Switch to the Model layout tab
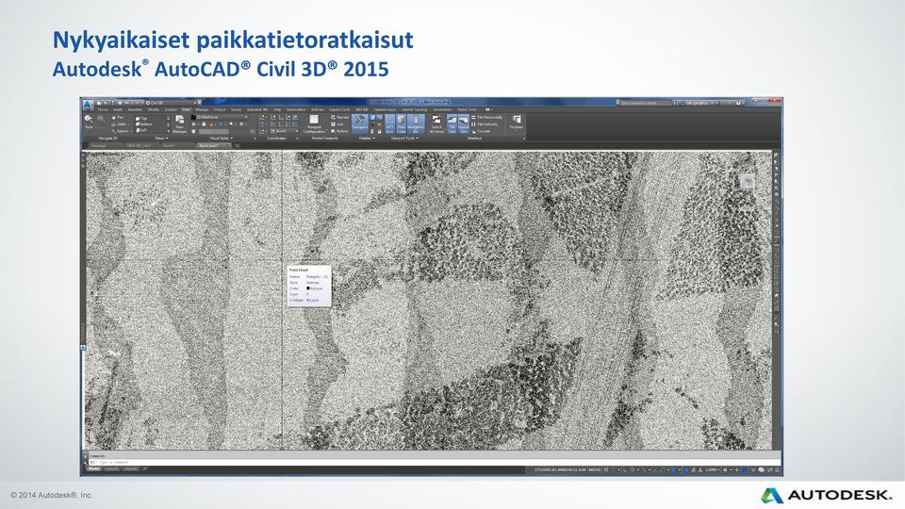This screenshot has height=509, width=905. [x=93, y=469]
